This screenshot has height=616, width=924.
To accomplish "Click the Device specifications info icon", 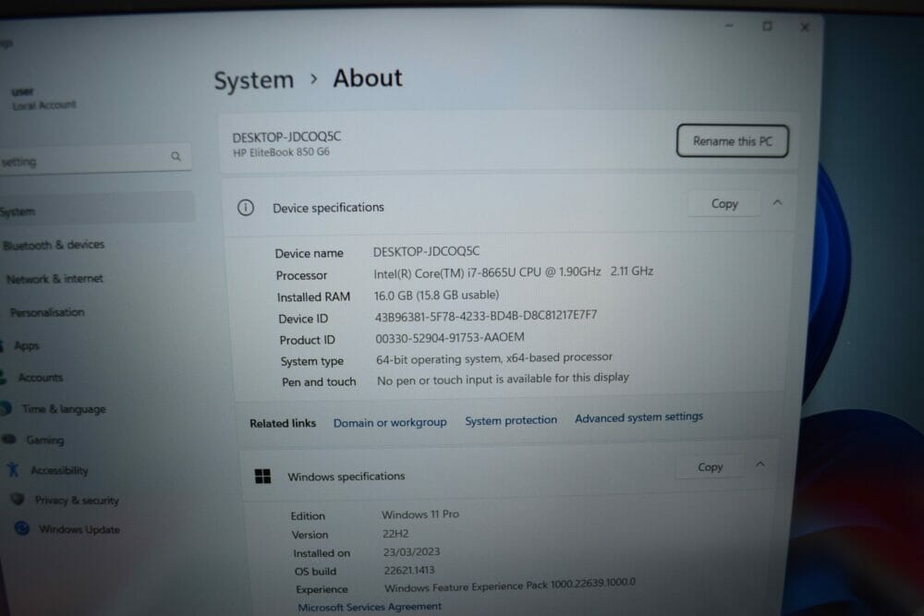I will pyautogui.click(x=246, y=207).
